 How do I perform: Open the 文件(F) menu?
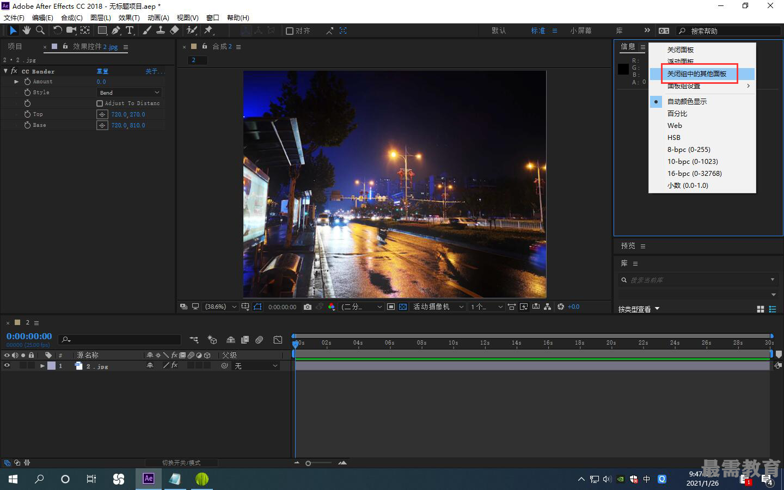tap(14, 18)
